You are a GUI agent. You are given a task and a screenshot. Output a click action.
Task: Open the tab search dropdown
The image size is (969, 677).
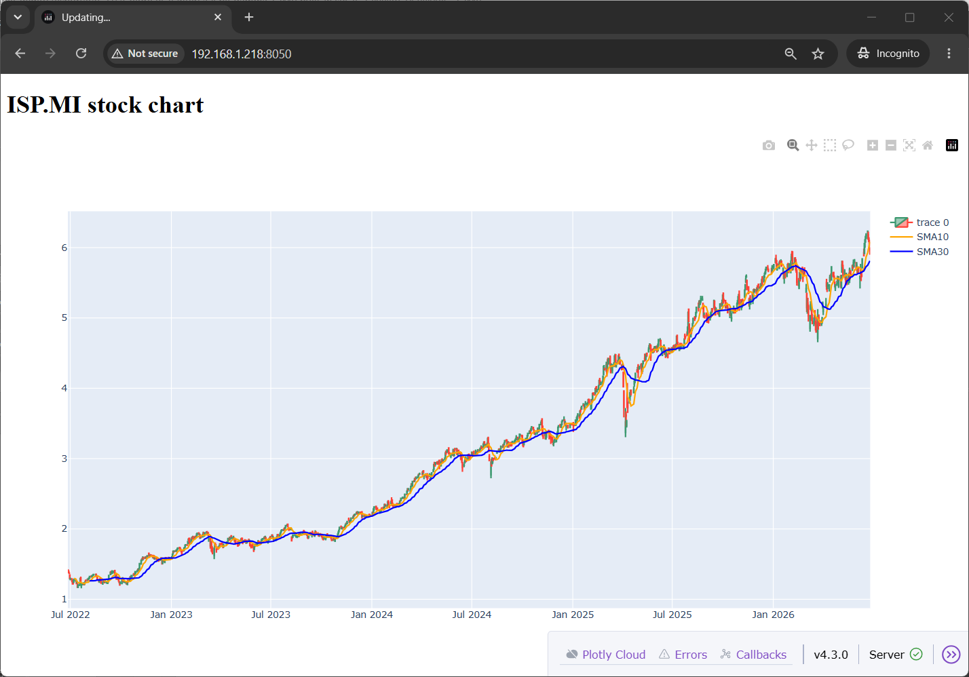point(18,17)
